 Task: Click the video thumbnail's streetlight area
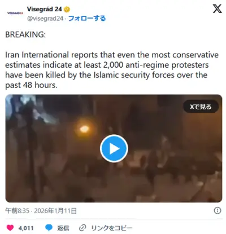84,129
